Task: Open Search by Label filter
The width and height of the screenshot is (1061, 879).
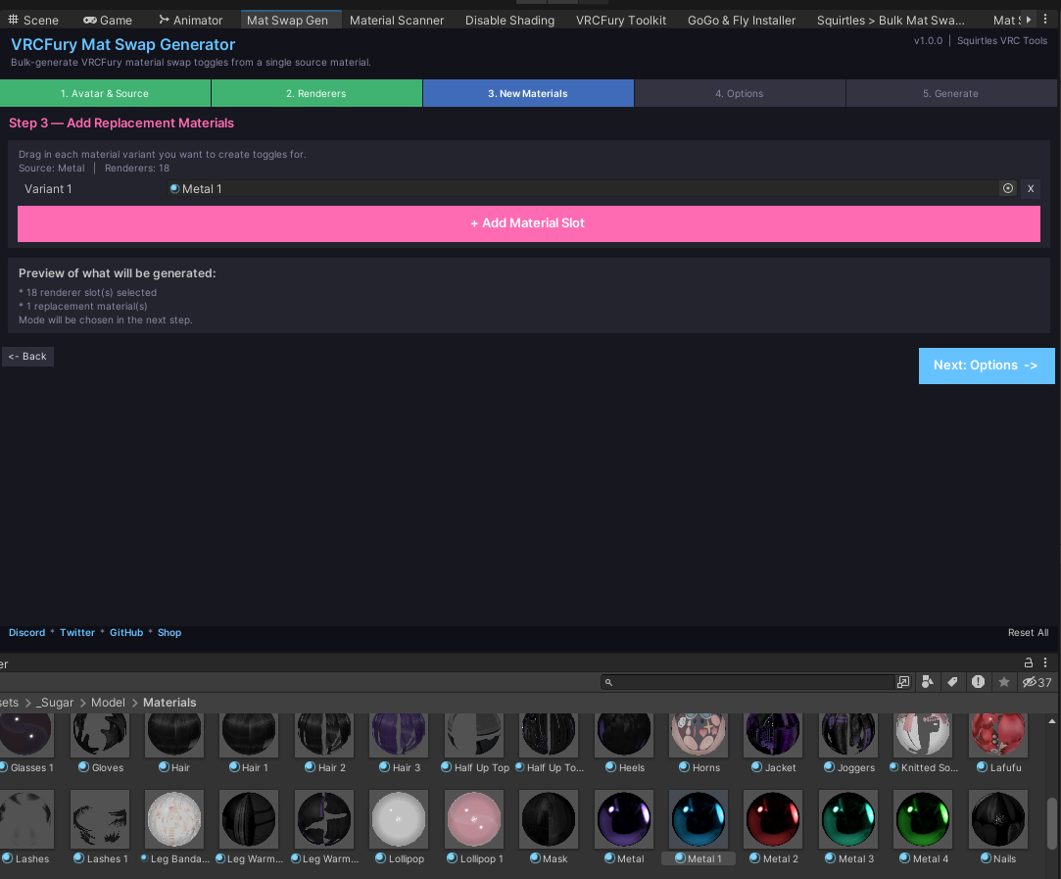Action: coord(952,682)
